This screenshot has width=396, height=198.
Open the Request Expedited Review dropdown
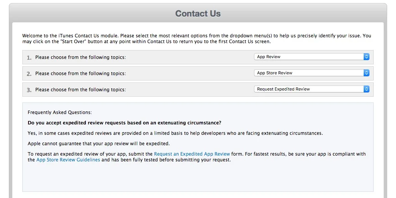[312, 89]
